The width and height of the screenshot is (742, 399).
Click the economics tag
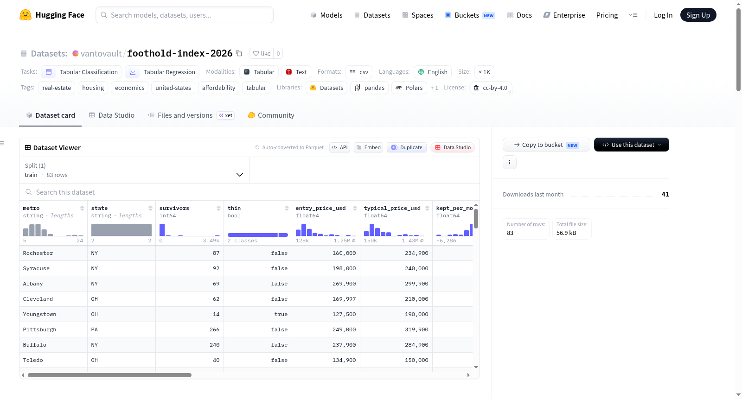click(x=130, y=88)
